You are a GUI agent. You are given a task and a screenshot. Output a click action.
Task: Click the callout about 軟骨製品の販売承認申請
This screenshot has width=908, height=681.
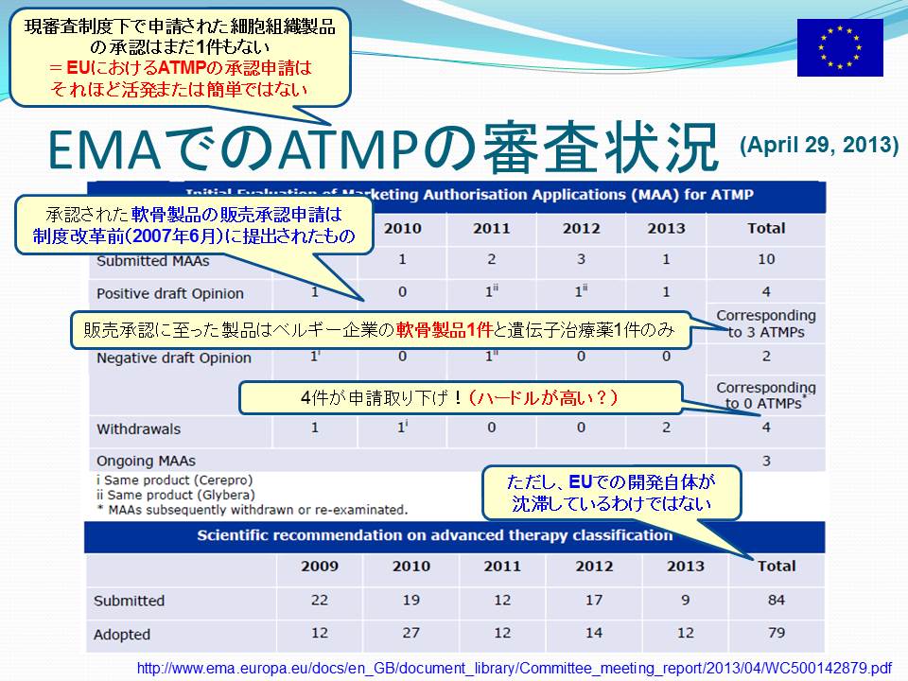194,225
